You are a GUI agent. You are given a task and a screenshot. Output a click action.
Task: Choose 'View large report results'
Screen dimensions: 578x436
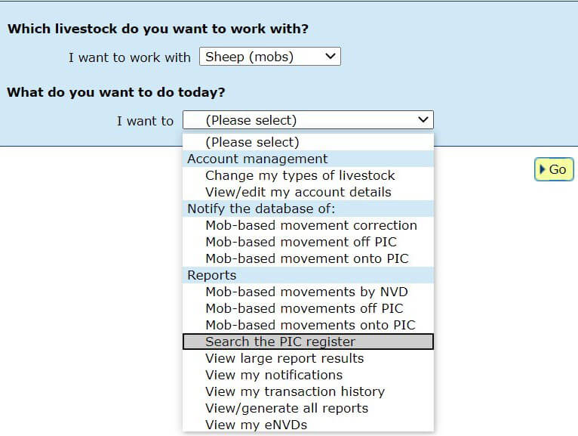[x=284, y=358]
